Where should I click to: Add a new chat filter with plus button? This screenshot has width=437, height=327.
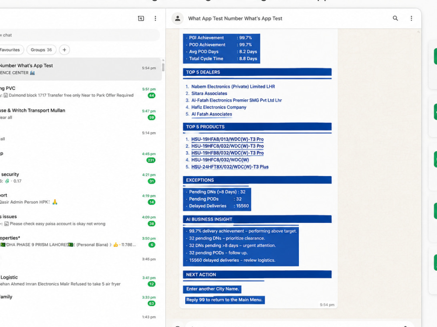point(64,50)
